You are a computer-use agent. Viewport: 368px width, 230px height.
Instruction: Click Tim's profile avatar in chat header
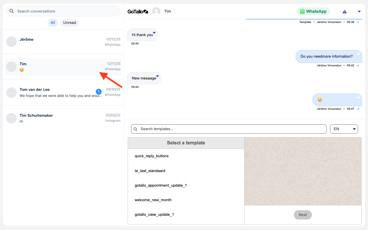156,11
